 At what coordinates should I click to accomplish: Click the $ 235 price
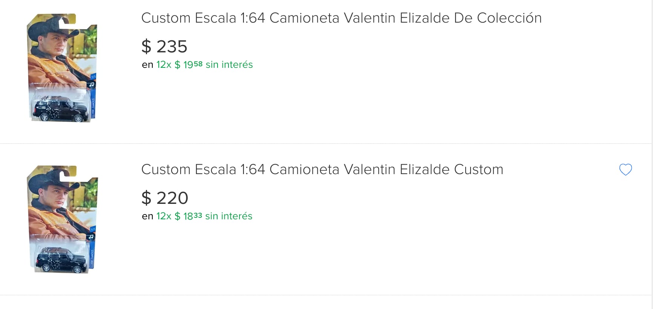coord(164,46)
